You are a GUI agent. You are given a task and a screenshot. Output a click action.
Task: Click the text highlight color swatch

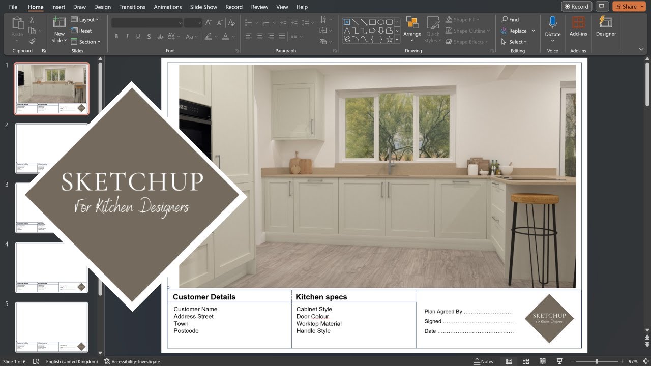coord(208,37)
